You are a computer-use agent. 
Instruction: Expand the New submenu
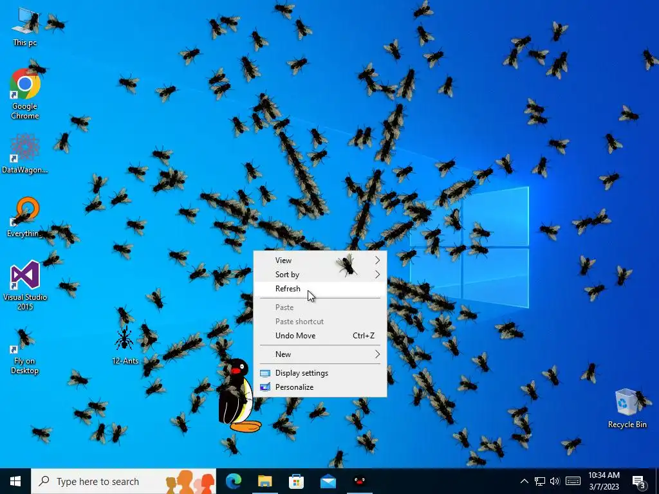click(x=320, y=354)
